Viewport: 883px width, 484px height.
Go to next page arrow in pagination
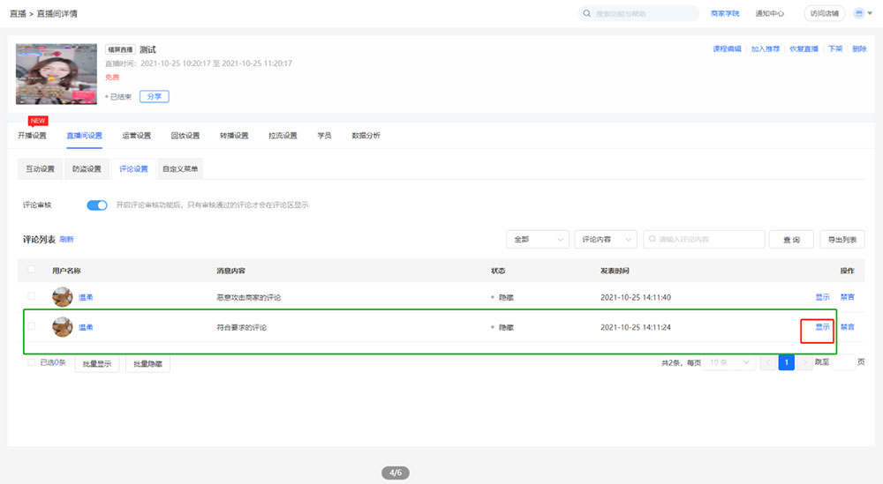click(x=804, y=362)
